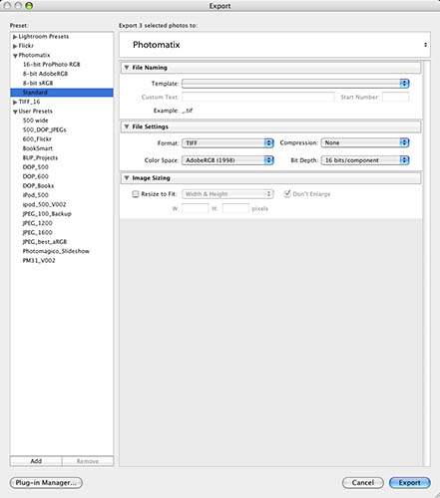Collapse the Image Sizing section

(x=127, y=178)
